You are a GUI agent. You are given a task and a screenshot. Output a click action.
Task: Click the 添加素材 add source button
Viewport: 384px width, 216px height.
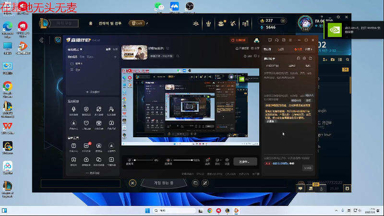coord(93,92)
